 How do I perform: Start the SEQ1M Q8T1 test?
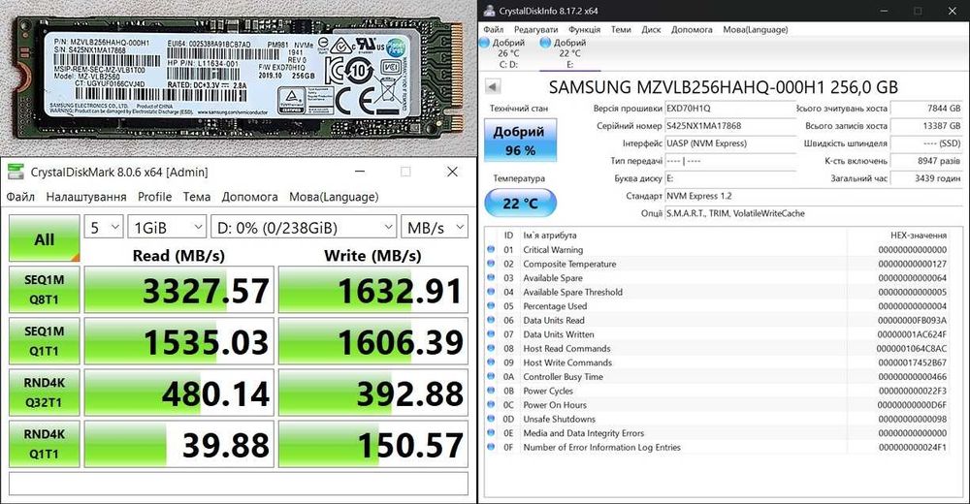coord(44,290)
